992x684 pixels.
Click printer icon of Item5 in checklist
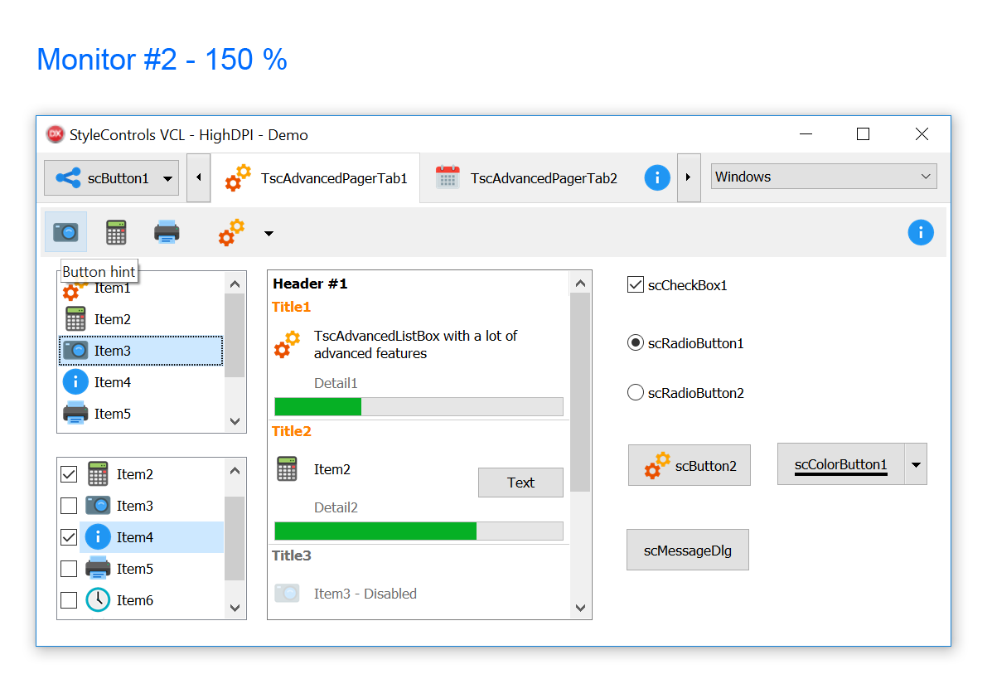98,568
